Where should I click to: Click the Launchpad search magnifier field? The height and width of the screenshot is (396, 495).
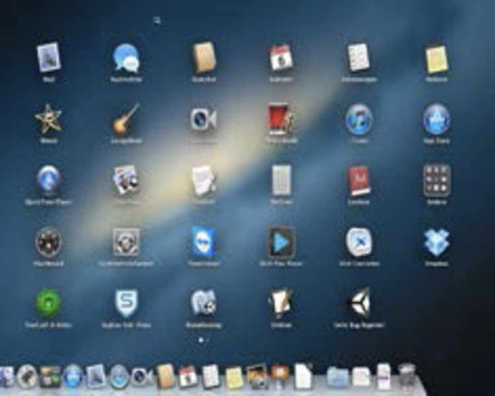[x=157, y=21]
